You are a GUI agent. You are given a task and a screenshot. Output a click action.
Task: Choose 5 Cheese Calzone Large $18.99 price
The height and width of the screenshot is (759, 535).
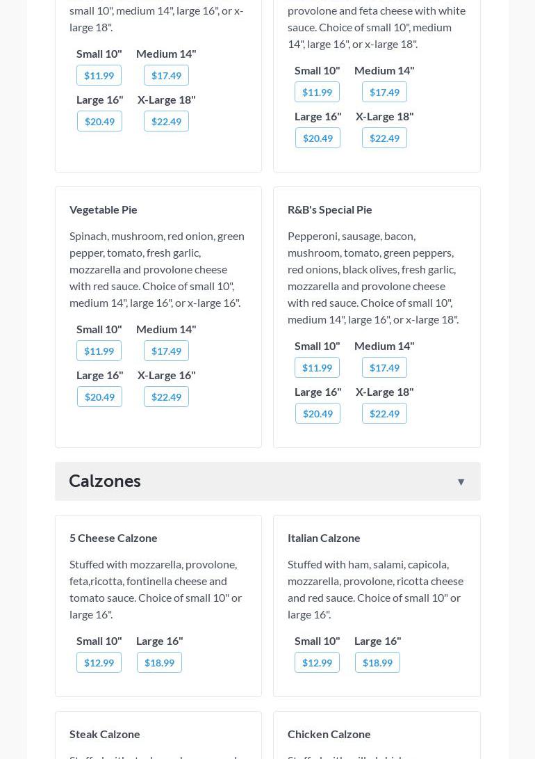pos(159,662)
